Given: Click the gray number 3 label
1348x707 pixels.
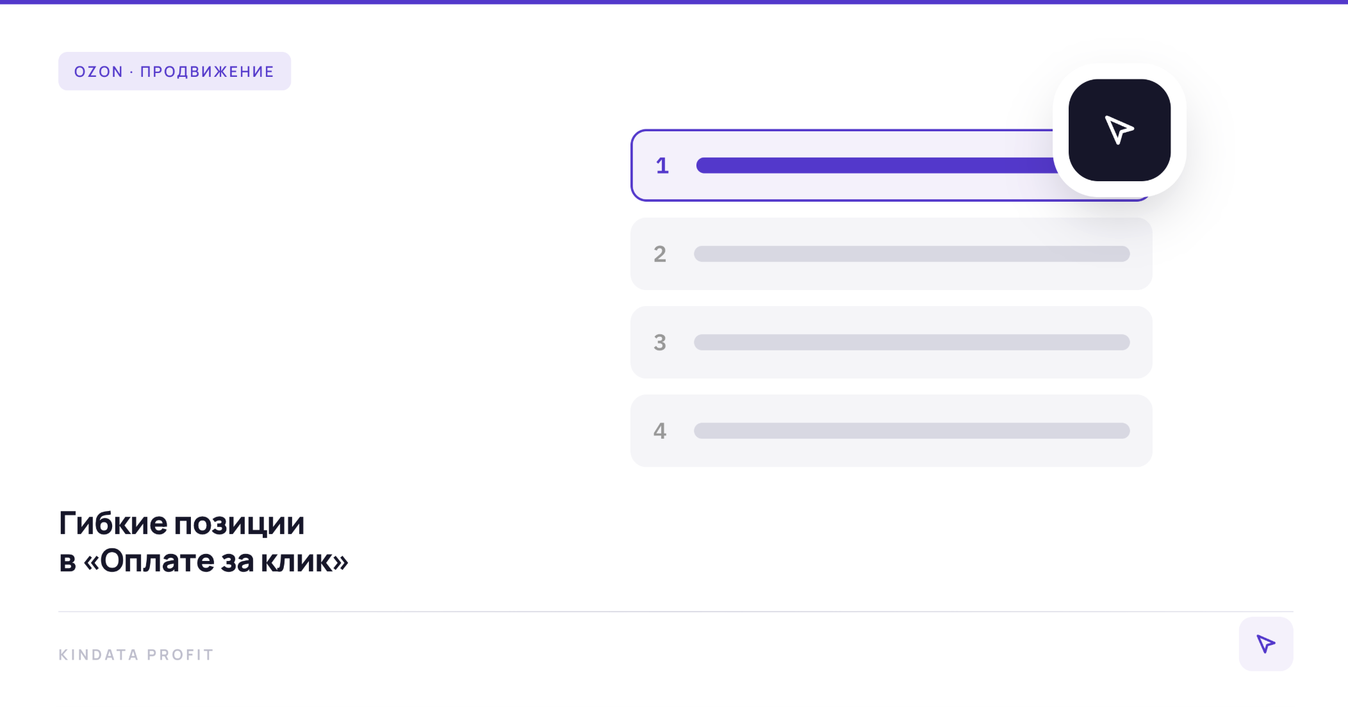Looking at the screenshot, I should [x=660, y=343].
